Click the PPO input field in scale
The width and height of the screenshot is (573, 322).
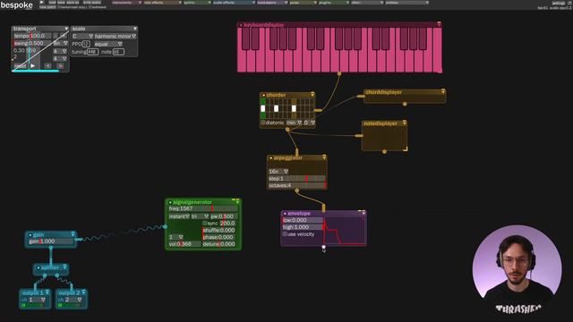[x=86, y=44]
